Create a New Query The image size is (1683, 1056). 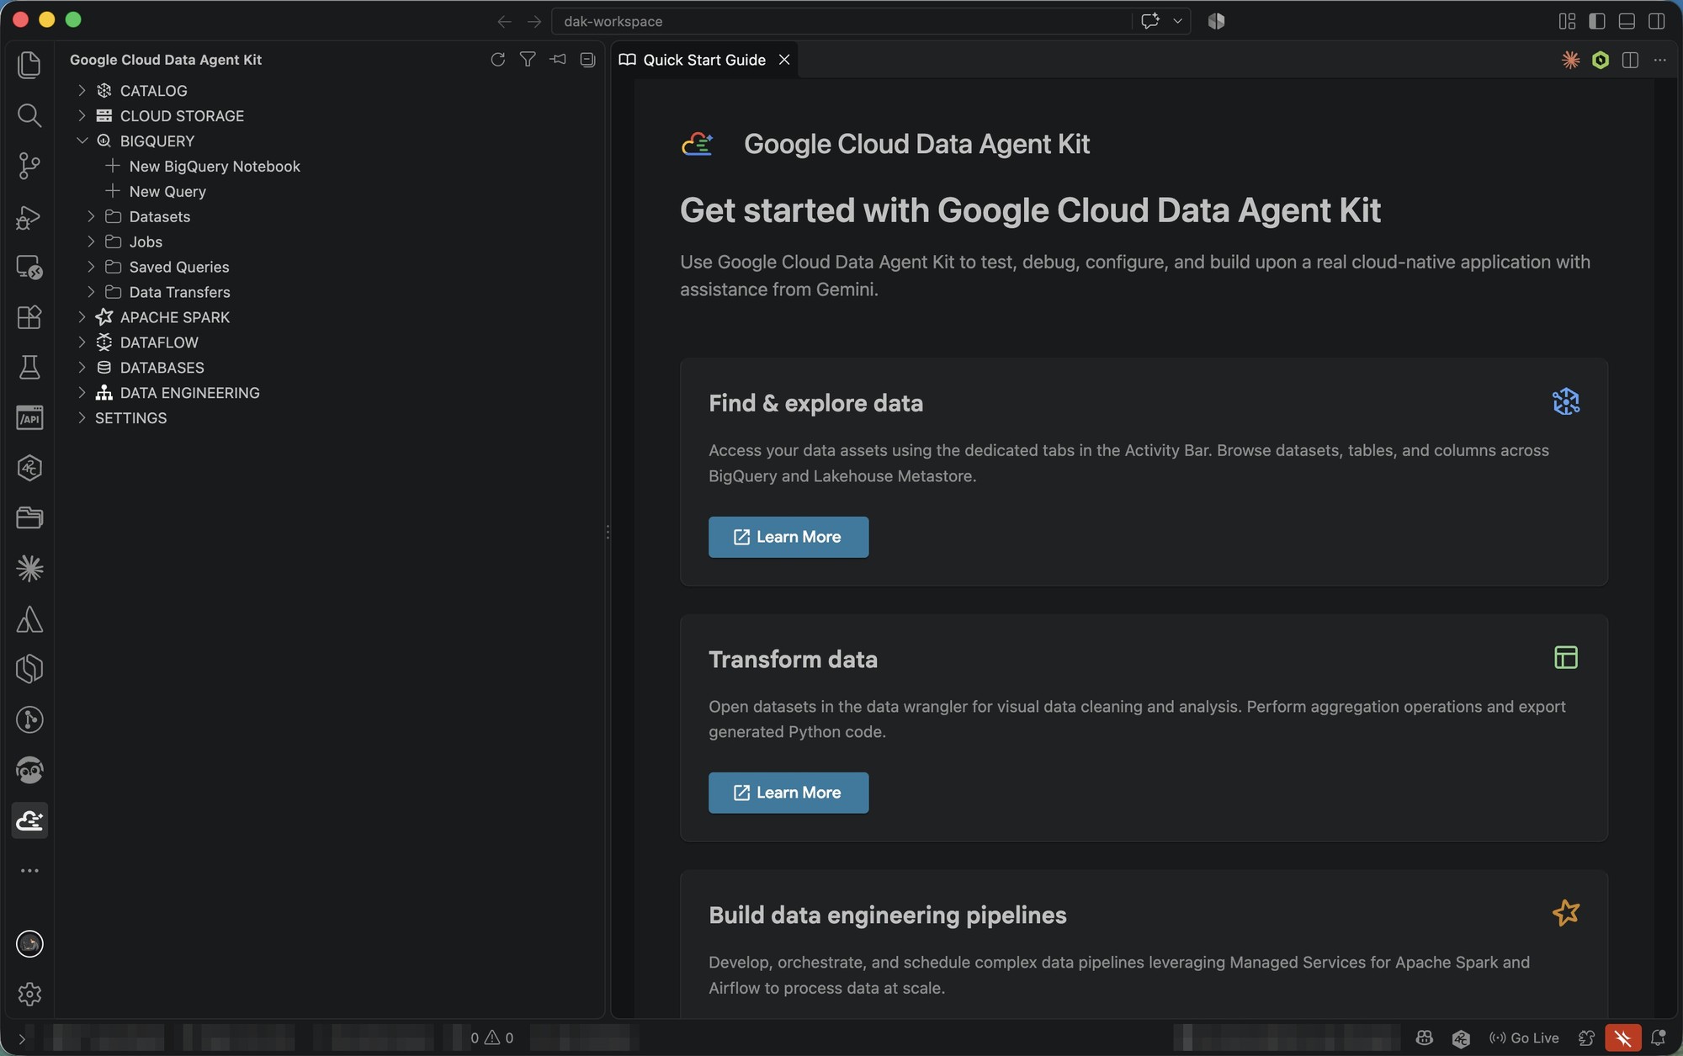167,191
